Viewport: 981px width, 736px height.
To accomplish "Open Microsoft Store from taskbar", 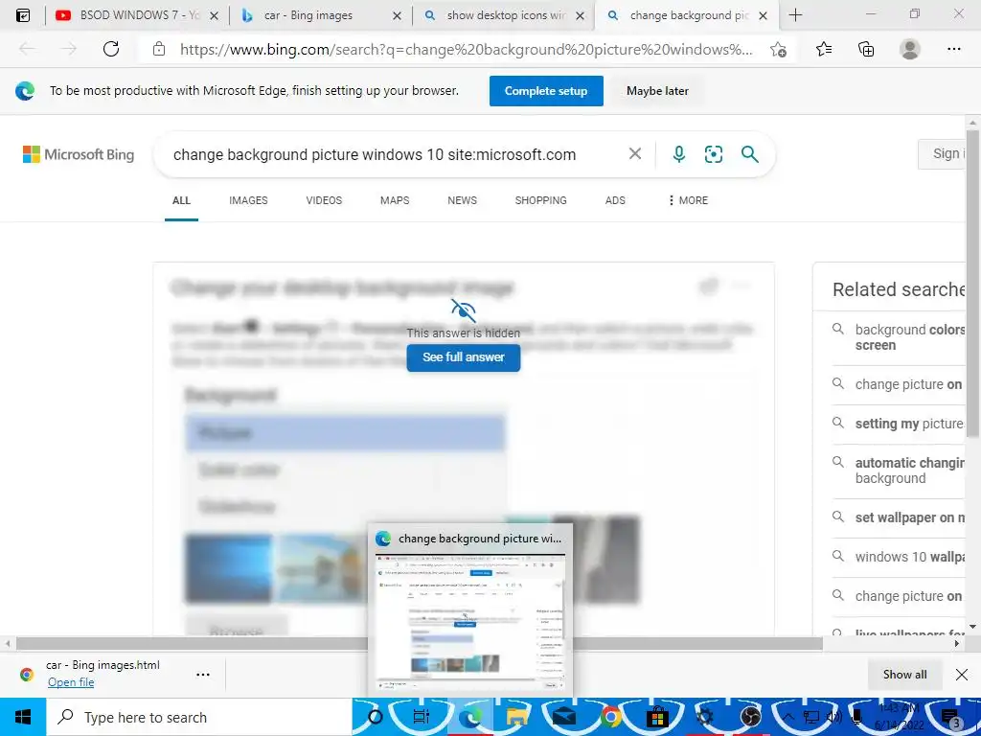I will (x=657, y=717).
